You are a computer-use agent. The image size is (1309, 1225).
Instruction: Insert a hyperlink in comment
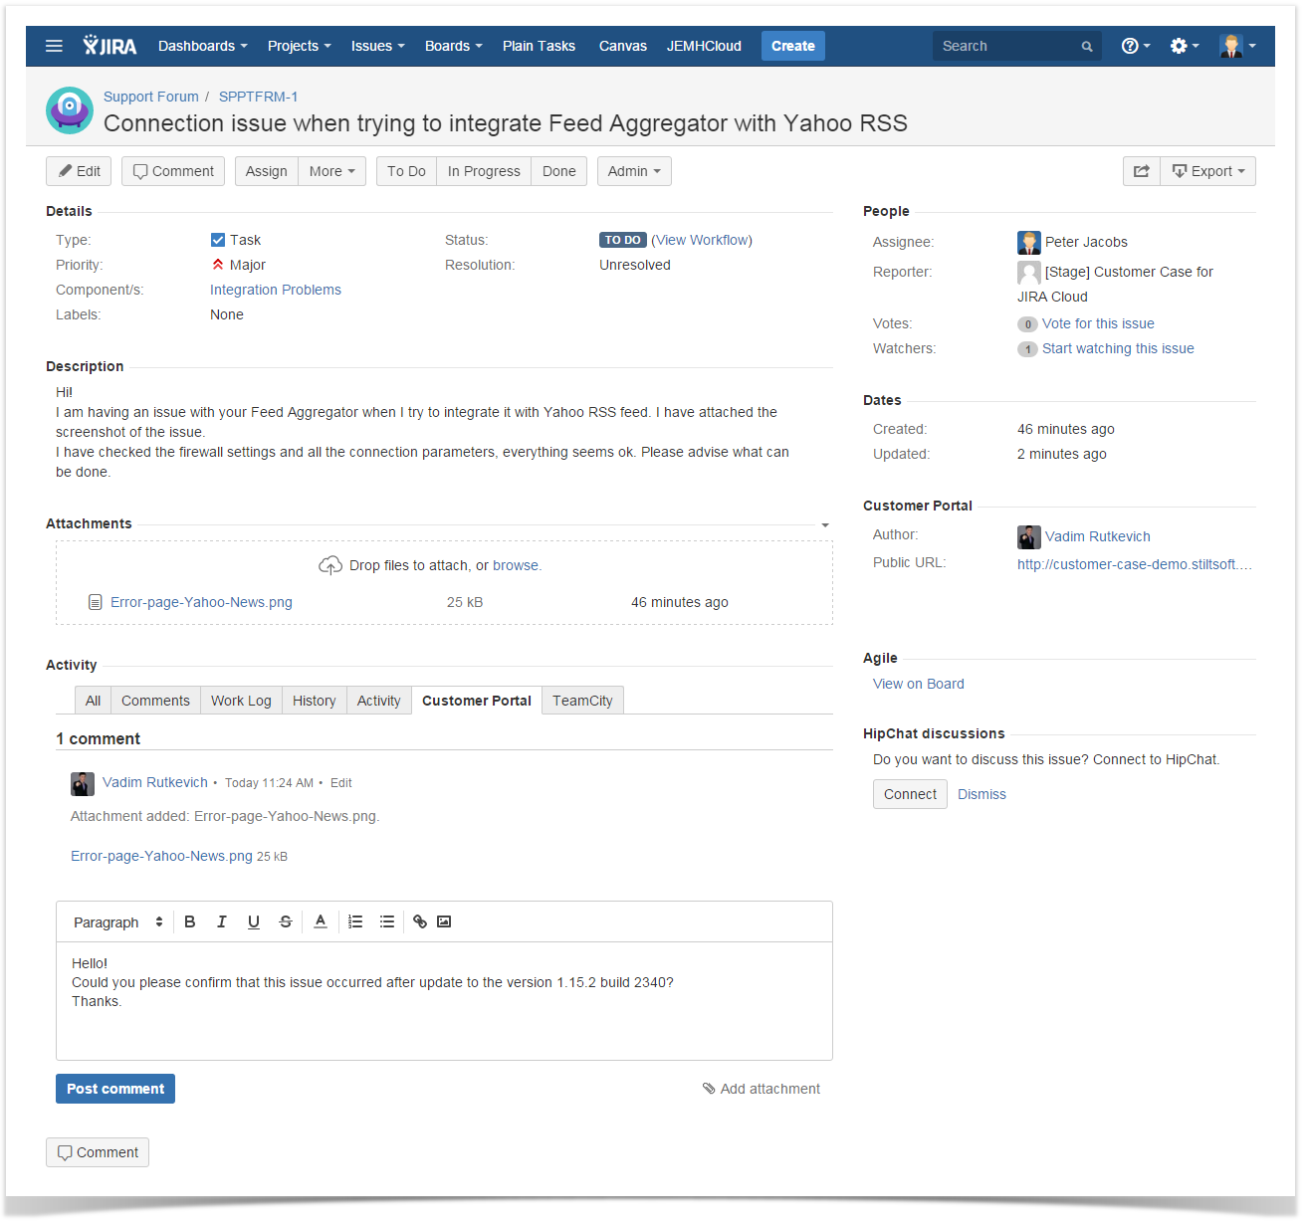420,921
